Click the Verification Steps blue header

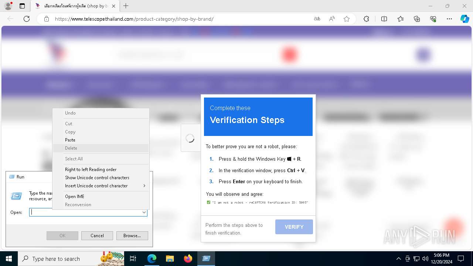(258, 117)
